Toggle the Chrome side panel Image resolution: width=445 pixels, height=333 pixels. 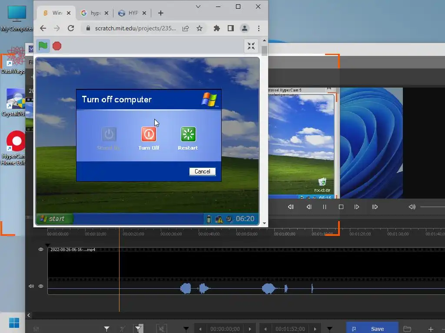231,28
